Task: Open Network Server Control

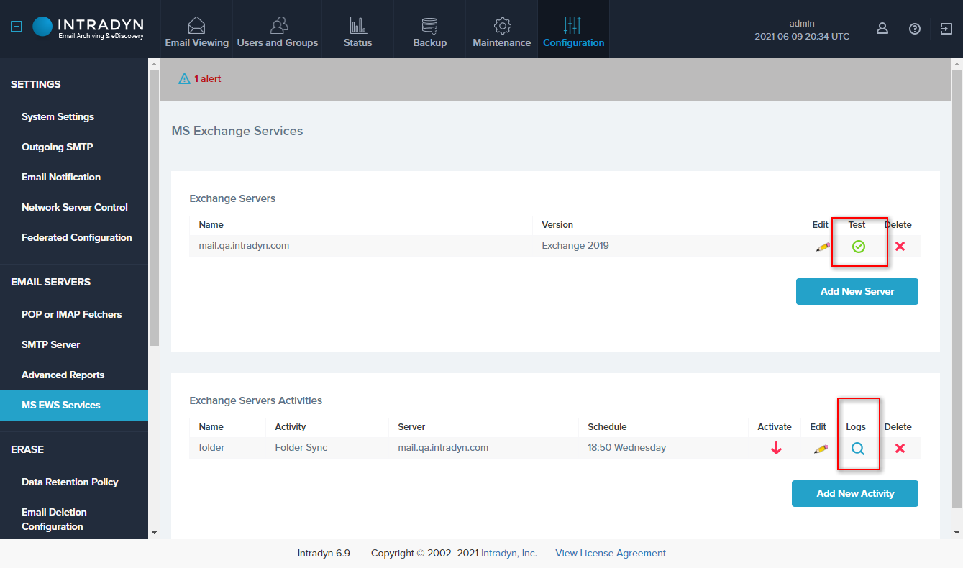Action: 75,207
